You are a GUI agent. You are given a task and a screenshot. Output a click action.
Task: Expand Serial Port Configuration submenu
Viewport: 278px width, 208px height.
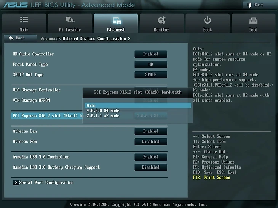coord(43,183)
